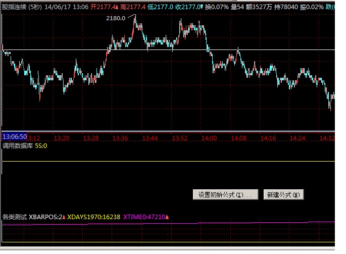346x254 pixels.
Task: Click the 高2177.4 high price field
Action: (x=132, y=7)
